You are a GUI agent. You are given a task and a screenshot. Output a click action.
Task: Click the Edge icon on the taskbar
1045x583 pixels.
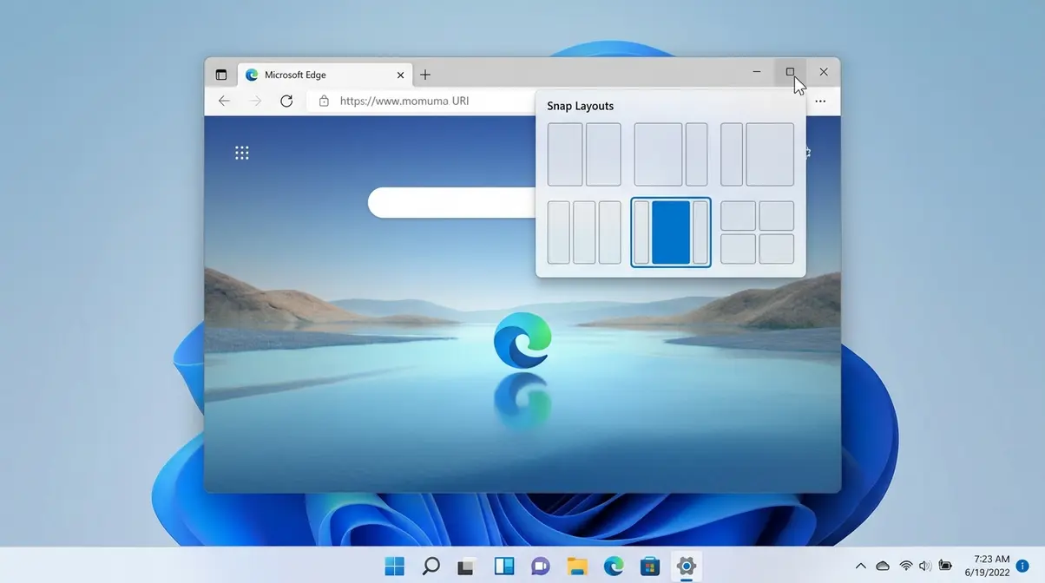click(614, 567)
